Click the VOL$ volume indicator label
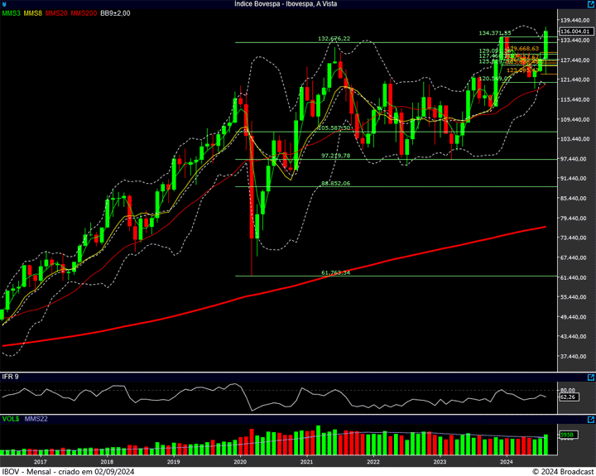 tap(12, 419)
